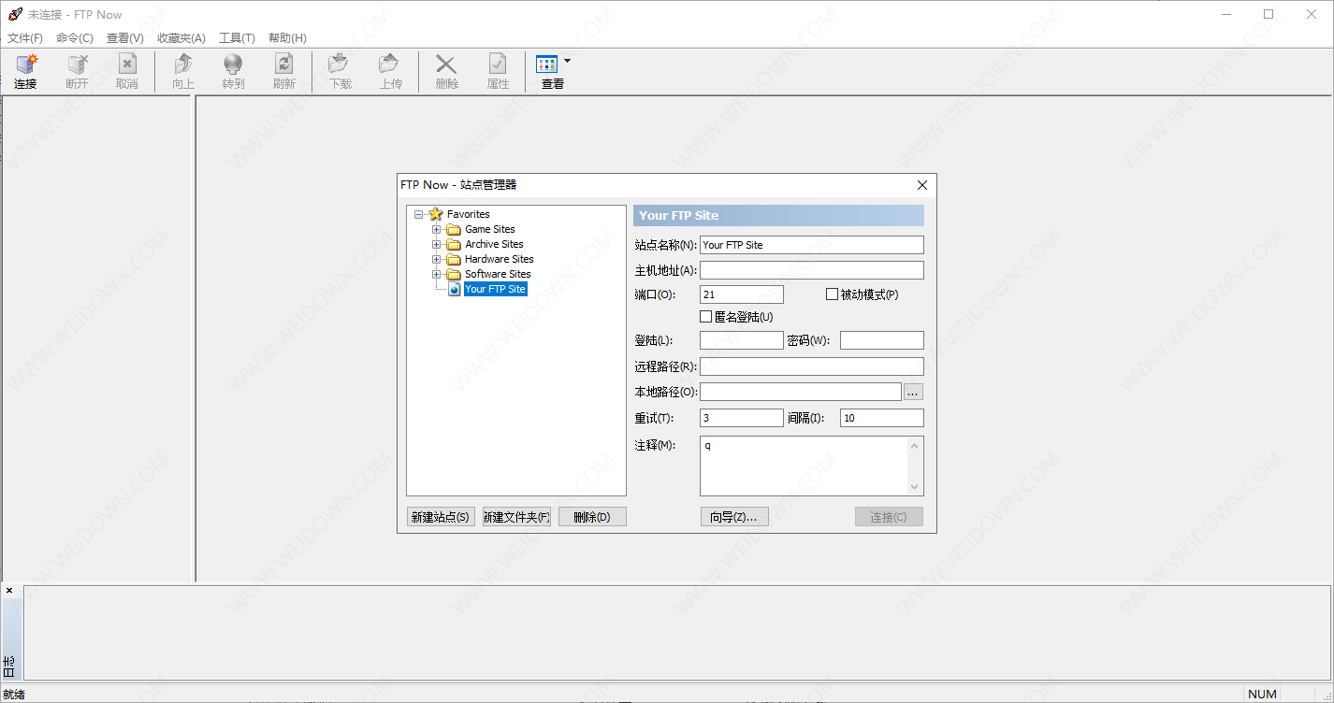Viewport: 1334px width, 703px height.
Task: Click the Refresh (刷新) toolbar icon
Action: pos(283,64)
